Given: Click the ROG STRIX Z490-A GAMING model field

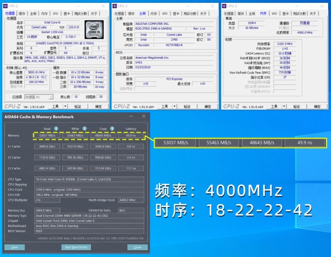Looking at the screenshot, I should point(159,29).
